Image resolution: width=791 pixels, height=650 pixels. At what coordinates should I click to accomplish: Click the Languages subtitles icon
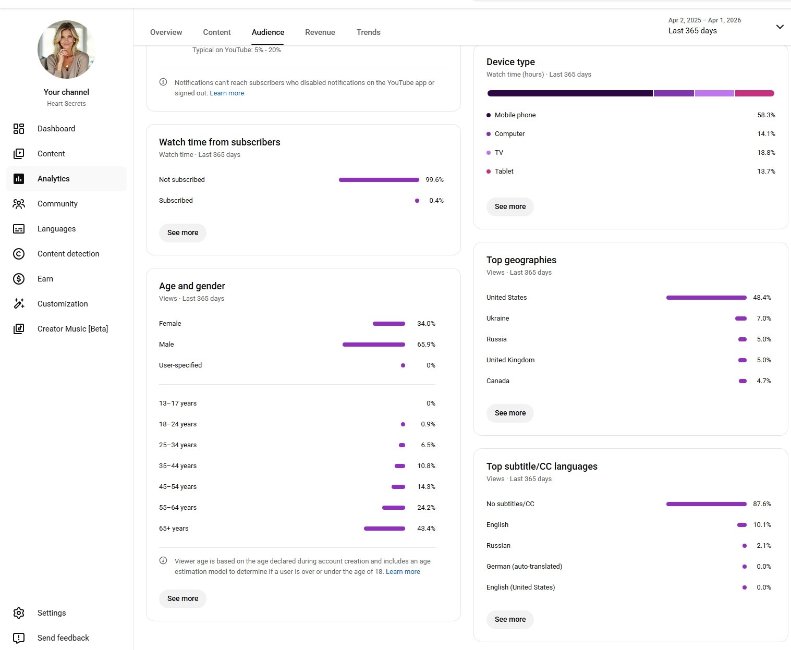(19, 229)
